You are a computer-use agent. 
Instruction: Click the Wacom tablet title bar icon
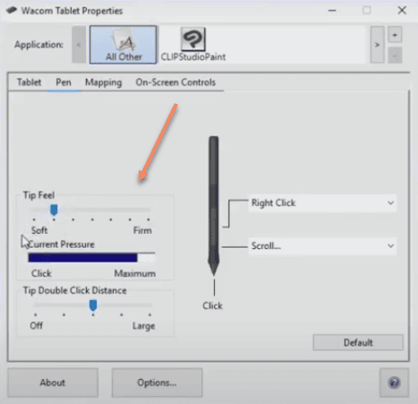(12, 11)
